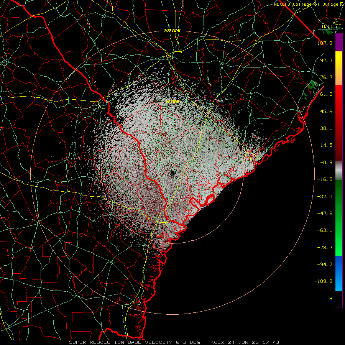This screenshot has width=345, height=345.
Task: Click the [KT] units label
Action: point(327,26)
